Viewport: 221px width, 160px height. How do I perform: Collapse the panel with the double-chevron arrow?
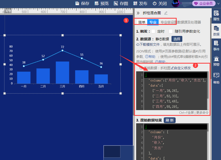click(x=138, y=13)
